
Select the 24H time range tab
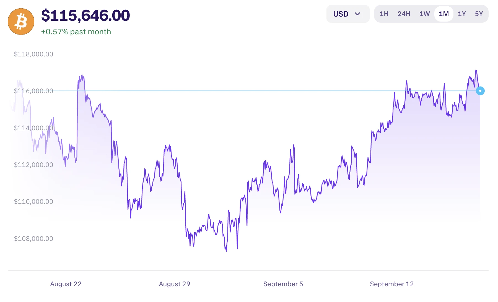[x=404, y=14]
